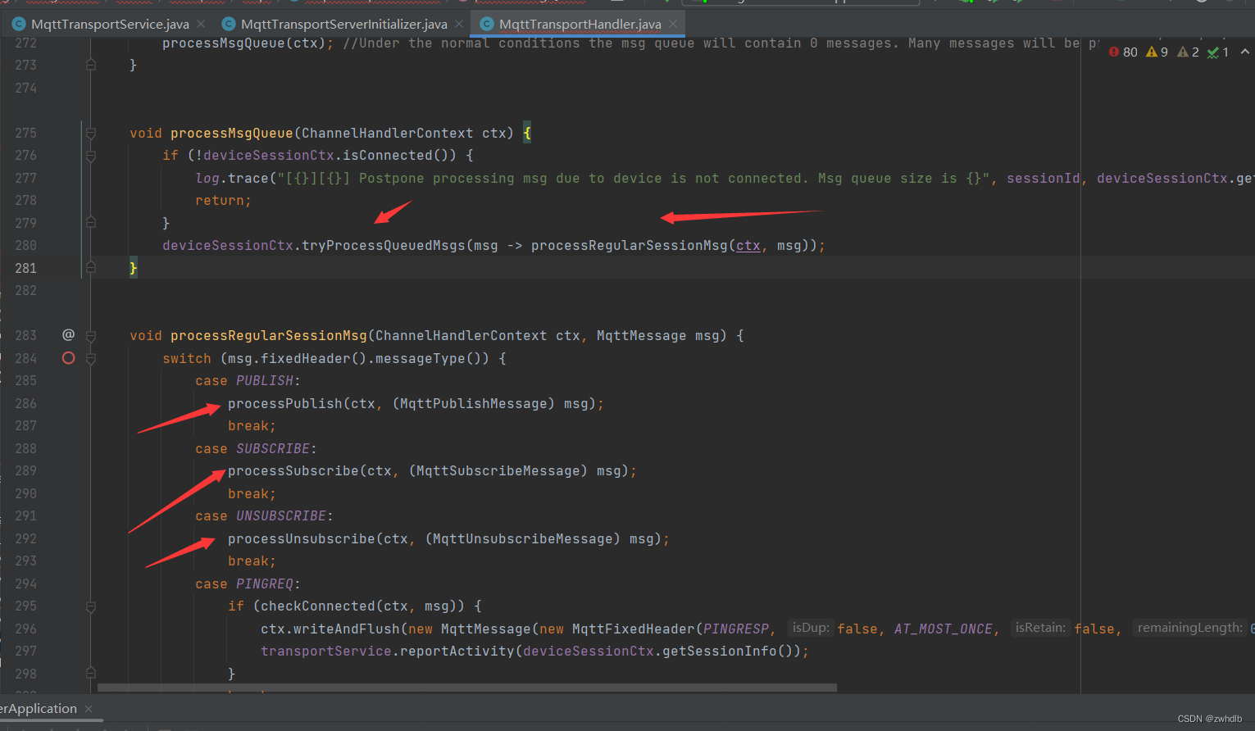Click the @ gutter icon on line 283
This screenshot has width=1255, height=731.
(68, 335)
